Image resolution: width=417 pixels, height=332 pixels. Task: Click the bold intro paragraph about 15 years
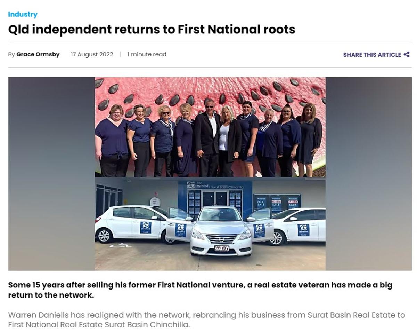[200, 290]
